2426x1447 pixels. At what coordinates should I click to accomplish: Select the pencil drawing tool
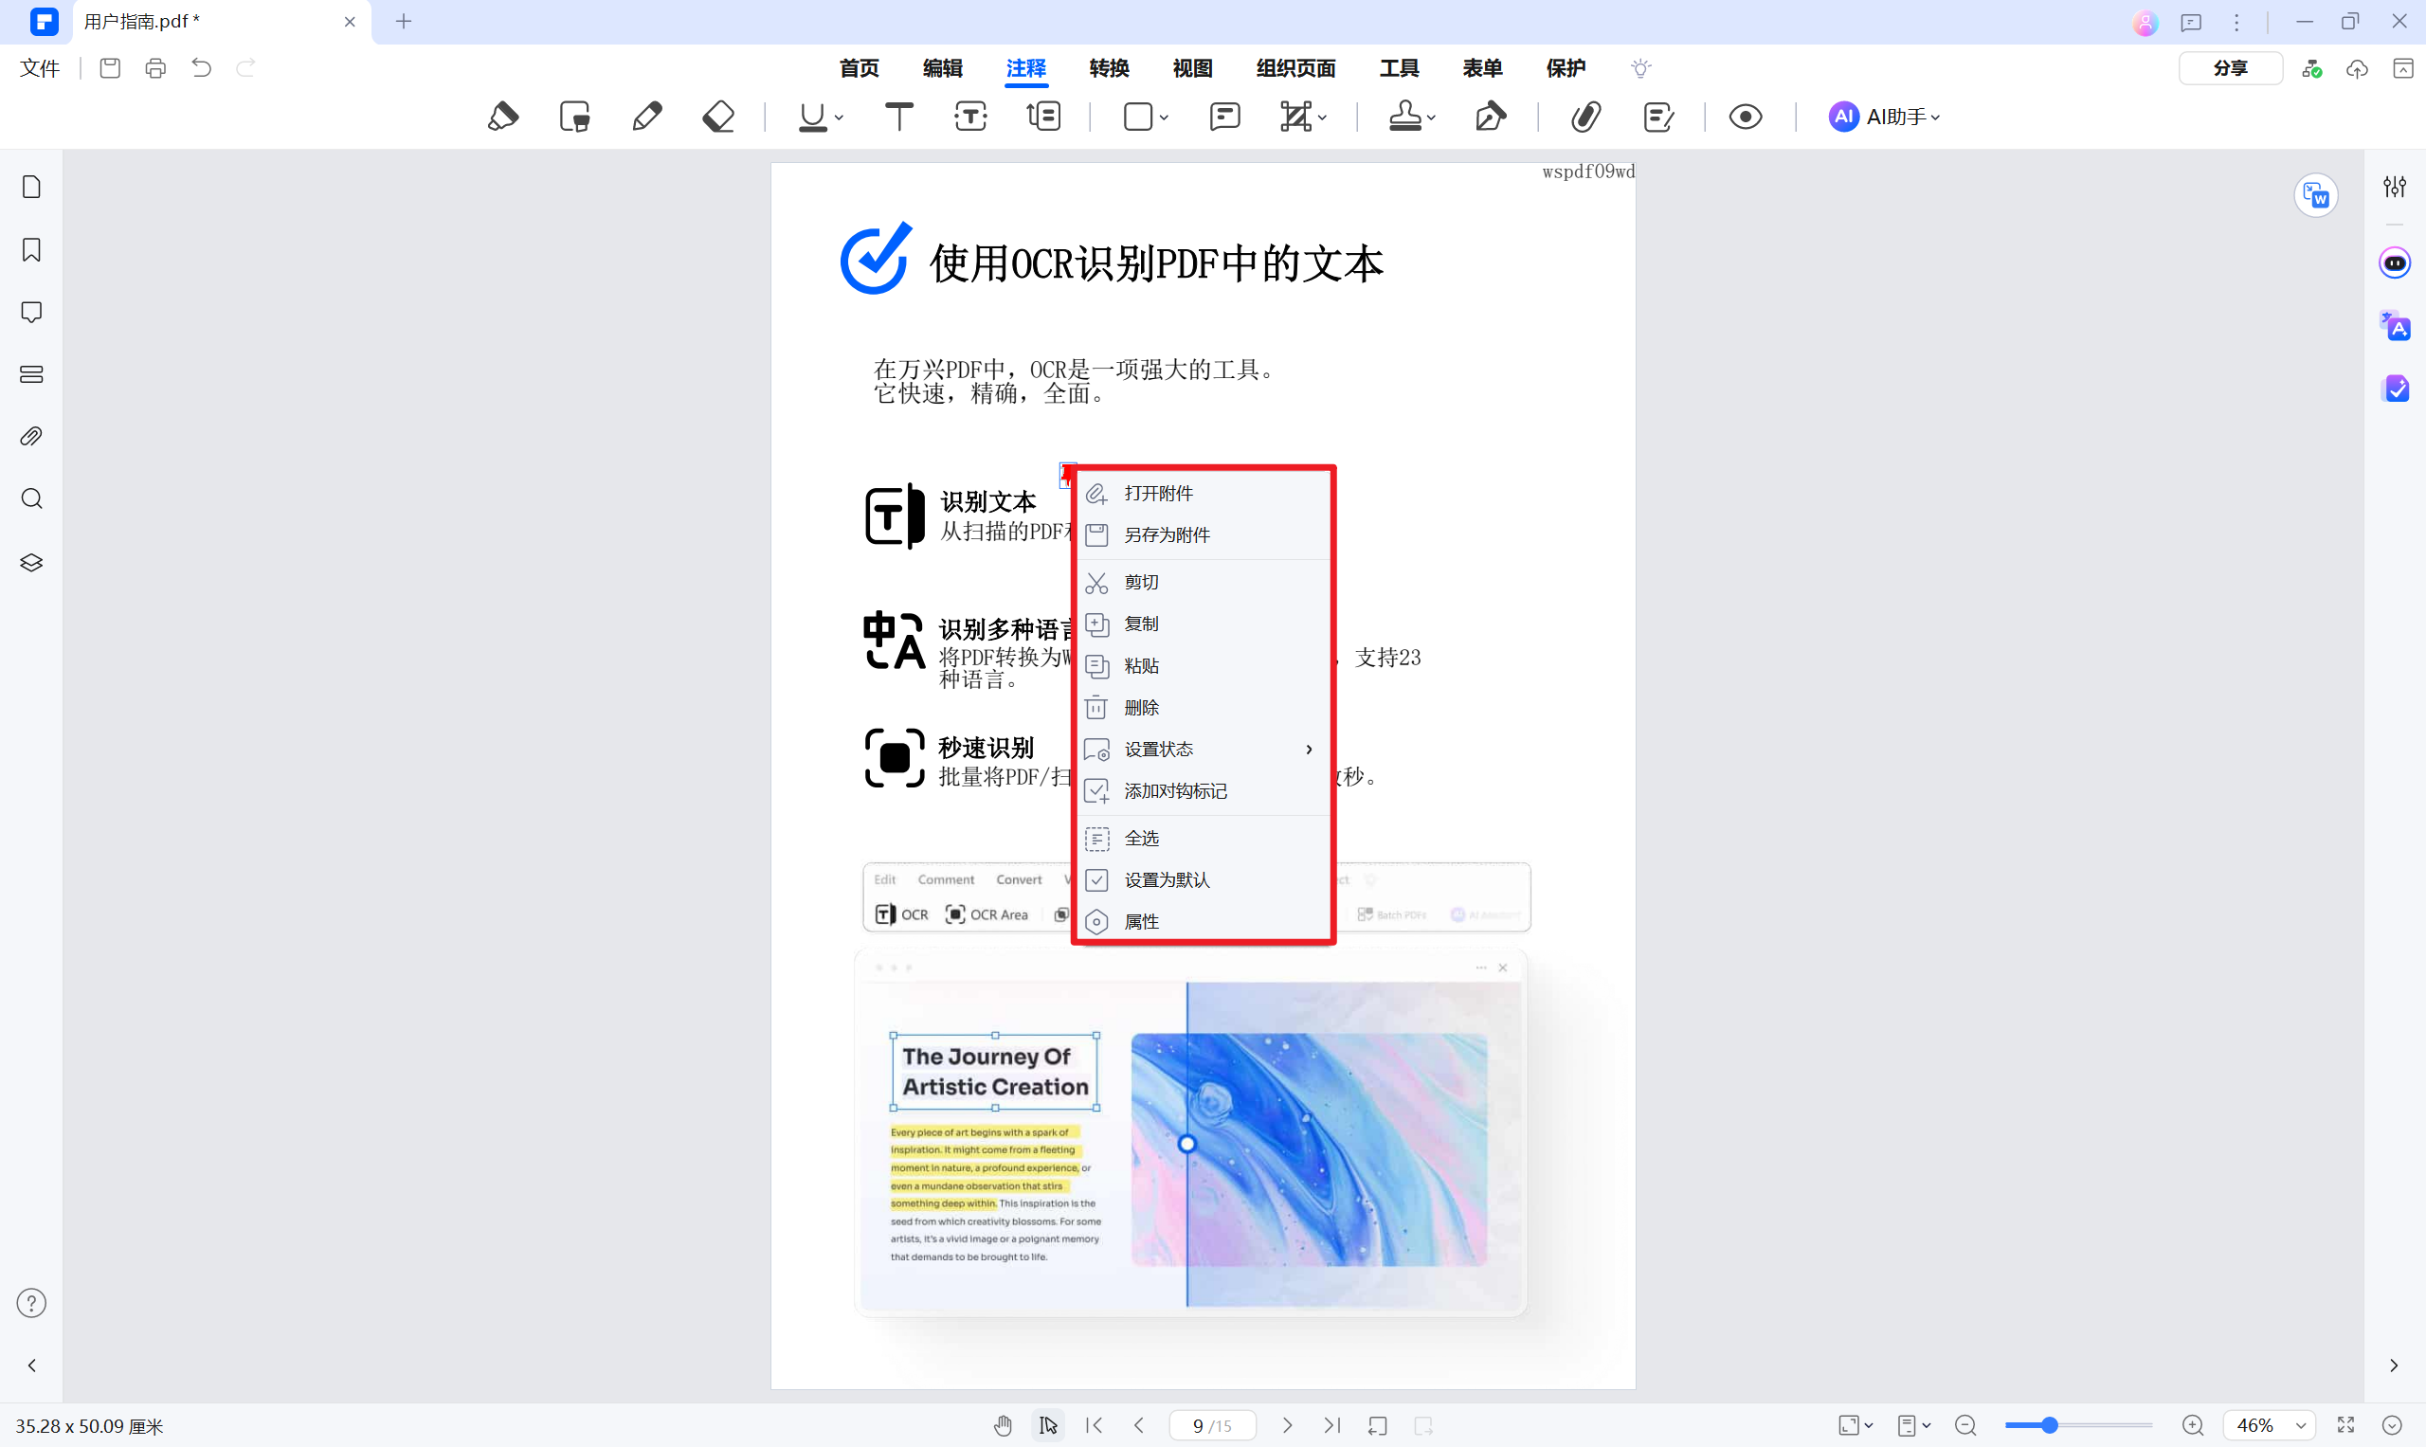pos(646,116)
